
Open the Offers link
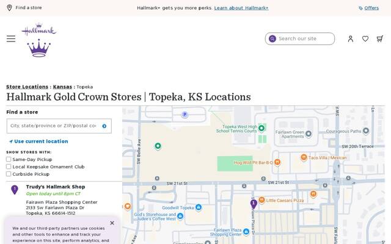click(x=371, y=8)
